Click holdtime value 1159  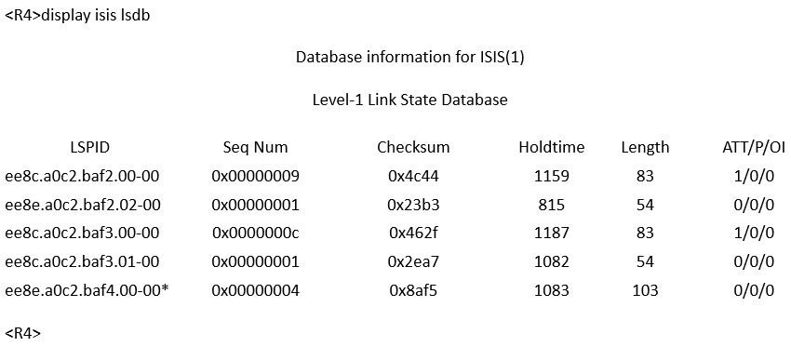[552, 176]
